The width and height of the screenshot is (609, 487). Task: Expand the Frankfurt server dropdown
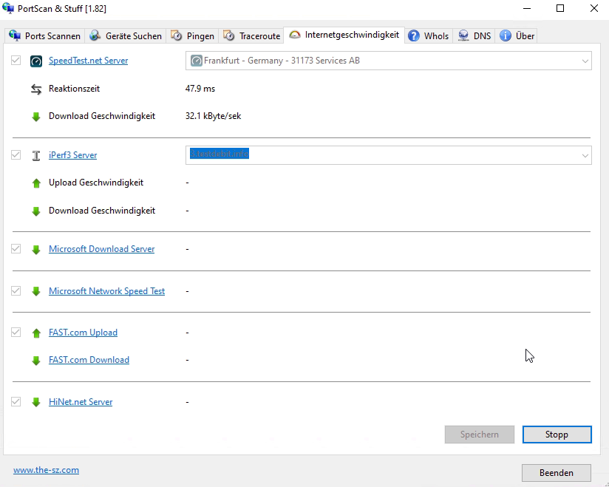point(585,61)
